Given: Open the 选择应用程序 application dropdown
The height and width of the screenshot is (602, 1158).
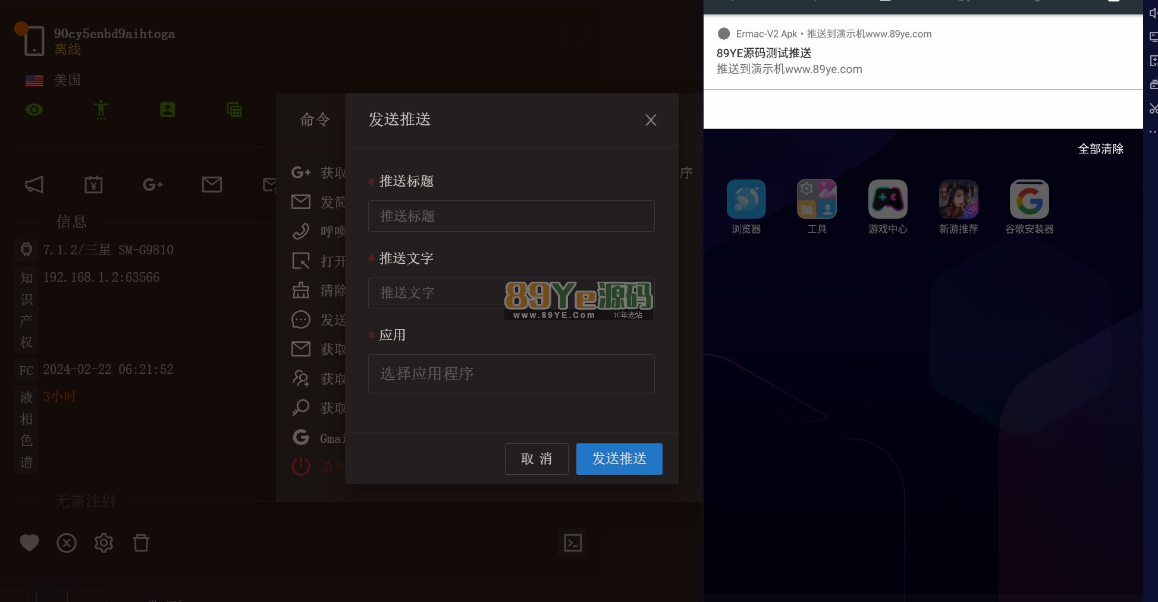Looking at the screenshot, I should (x=511, y=374).
